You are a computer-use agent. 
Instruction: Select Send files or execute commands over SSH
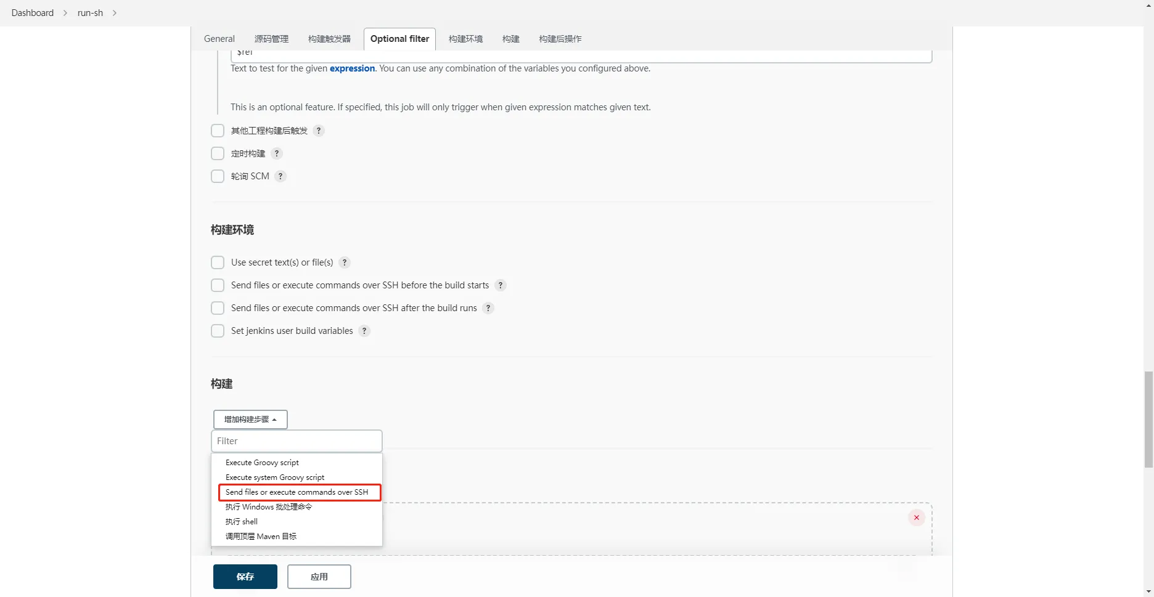297,492
